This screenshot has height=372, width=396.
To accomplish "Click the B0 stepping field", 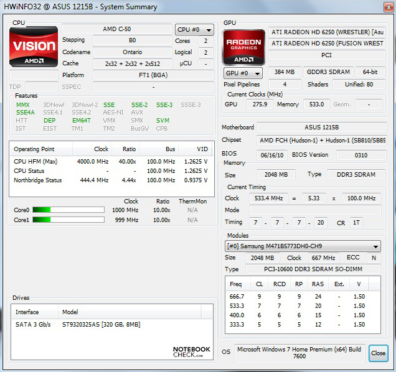I will [133, 40].
